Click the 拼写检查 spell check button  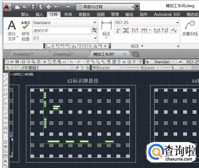tap(25, 31)
